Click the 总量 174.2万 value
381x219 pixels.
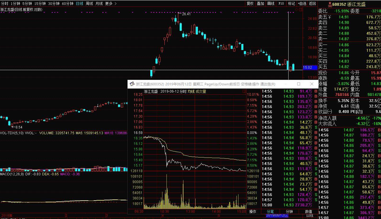(x=342, y=89)
